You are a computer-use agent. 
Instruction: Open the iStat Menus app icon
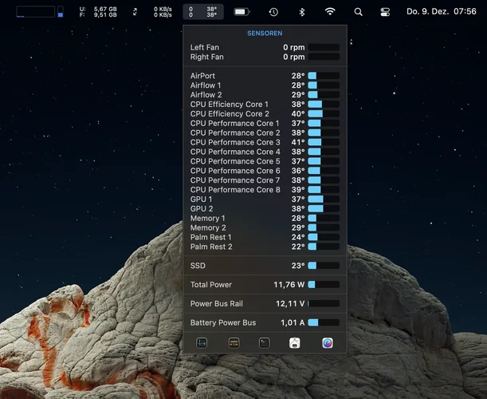point(328,342)
